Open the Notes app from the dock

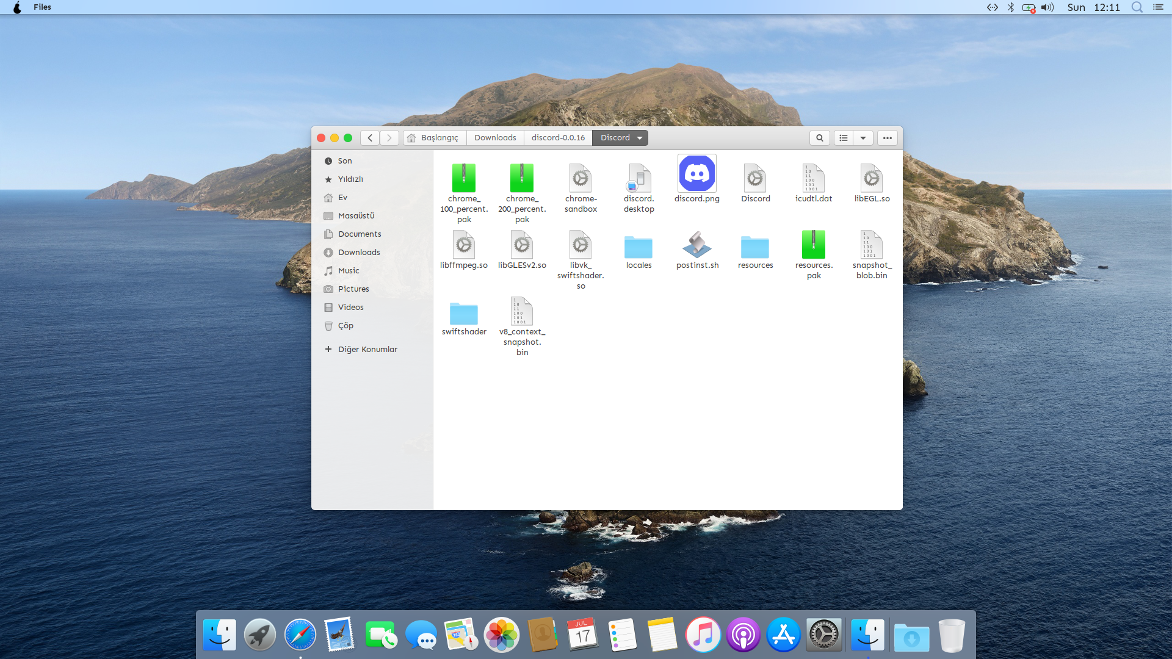[663, 635]
